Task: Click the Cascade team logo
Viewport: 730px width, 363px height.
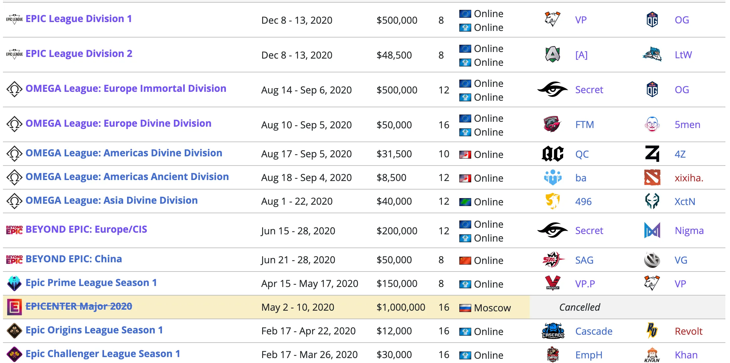Action: pos(553,331)
